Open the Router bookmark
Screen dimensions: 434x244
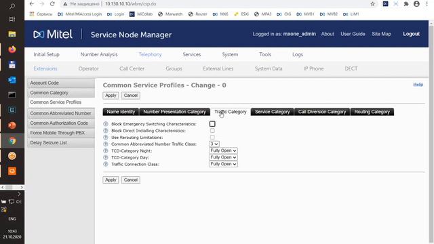click(197, 14)
